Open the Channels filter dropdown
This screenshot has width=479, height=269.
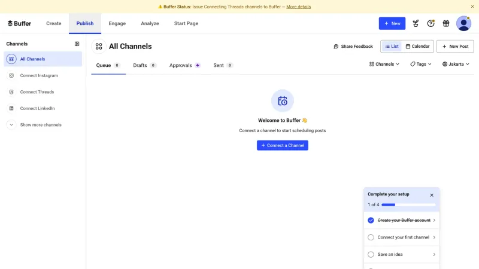click(x=384, y=64)
